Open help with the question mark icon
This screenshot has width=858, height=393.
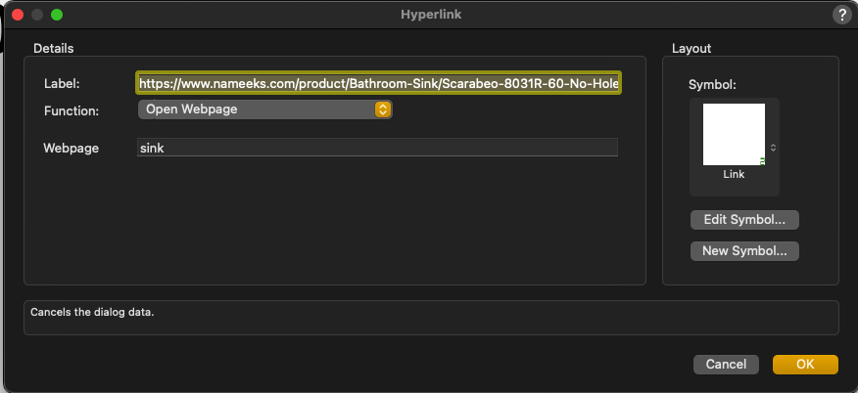click(841, 15)
